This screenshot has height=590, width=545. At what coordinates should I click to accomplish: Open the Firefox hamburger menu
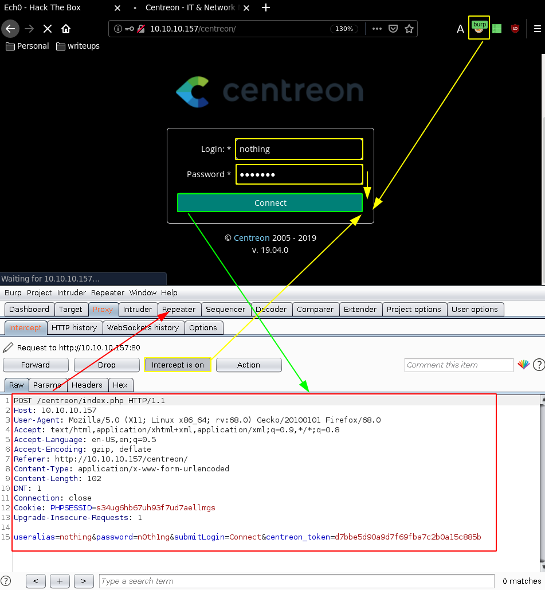coord(538,29)
